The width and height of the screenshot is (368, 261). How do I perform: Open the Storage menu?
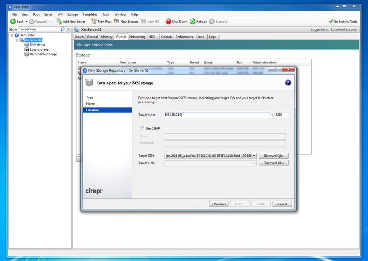point(72,14)
